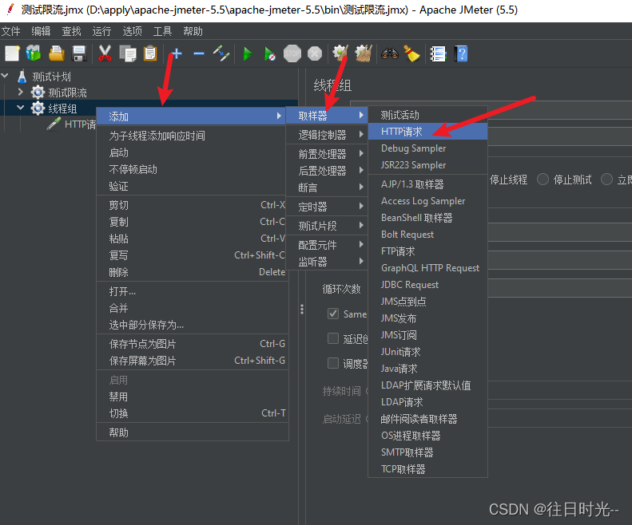This screenshot has height=525, width=632.
Task: Choose TCP取样器 entry
Action: coord(427,469)
